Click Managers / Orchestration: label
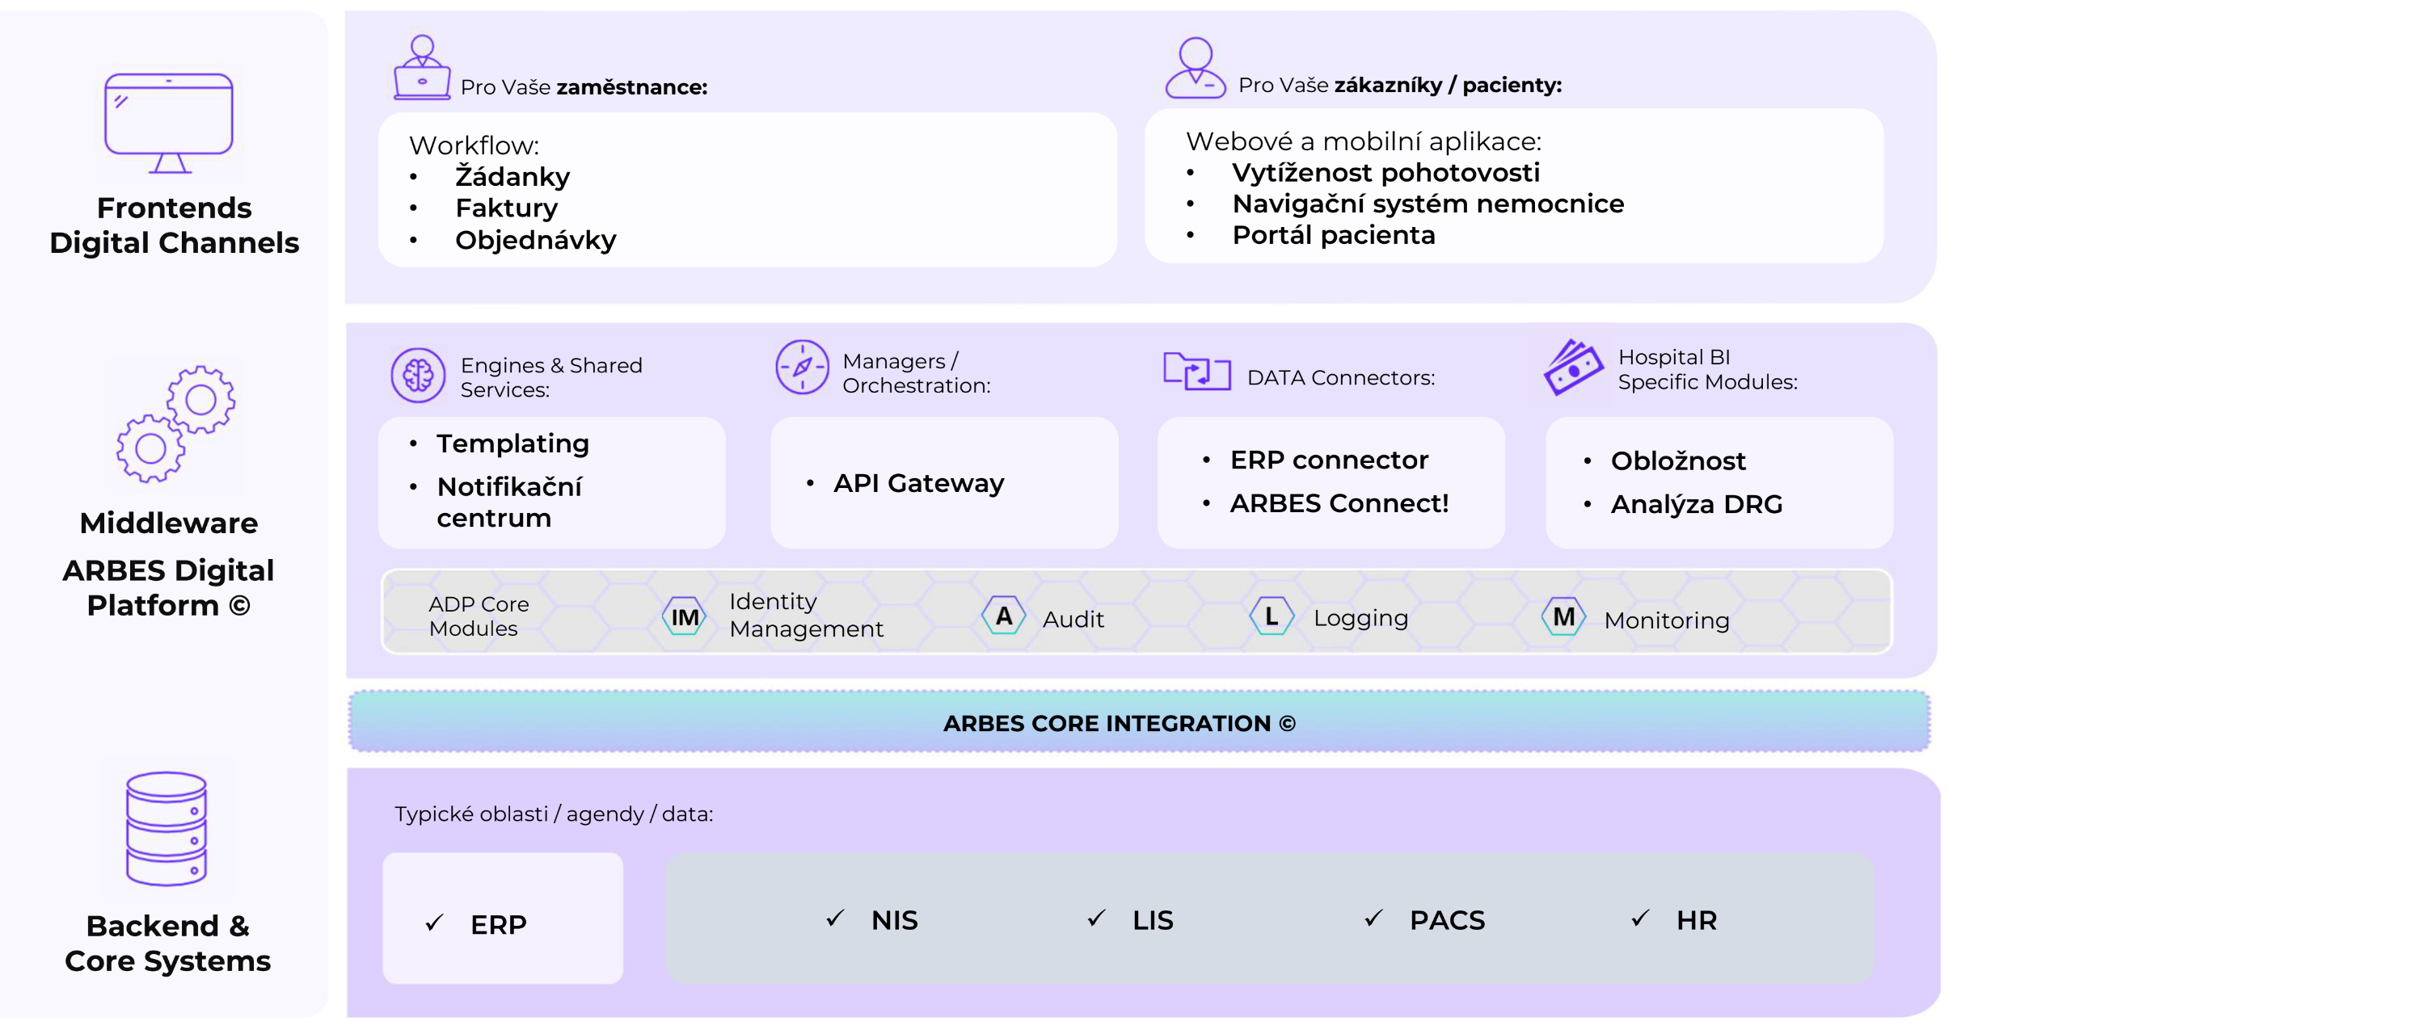 (916, 373)
